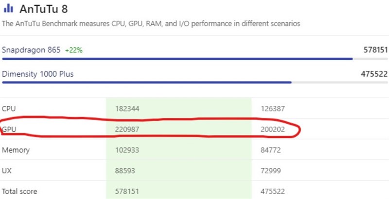Click the Snapdragon 865 progress bar
This screenshot has width=389, height=199.
pos(195,59)
